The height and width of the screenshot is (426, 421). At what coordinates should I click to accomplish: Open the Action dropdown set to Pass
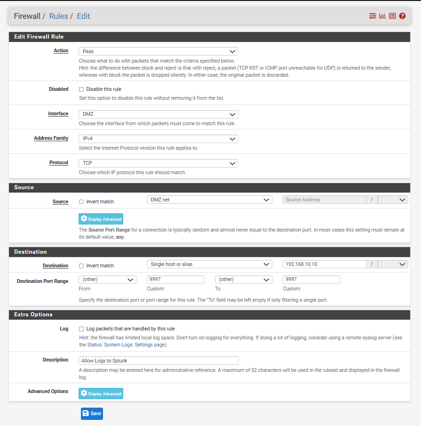(158, 51)
